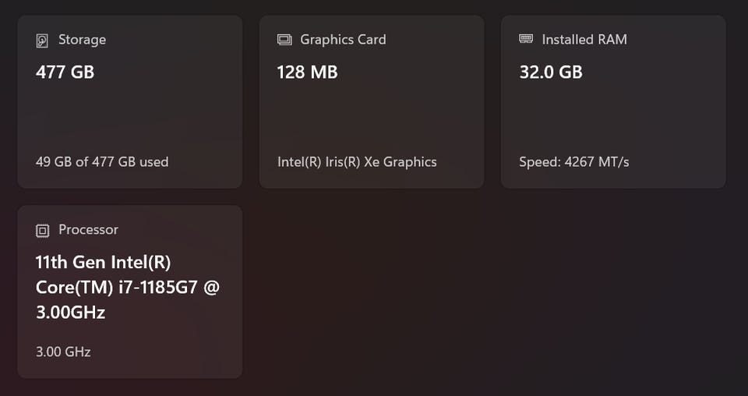Click the "Speed: 4267 MT/s" text
Viewport: 748px width, 396px height.
574,162
